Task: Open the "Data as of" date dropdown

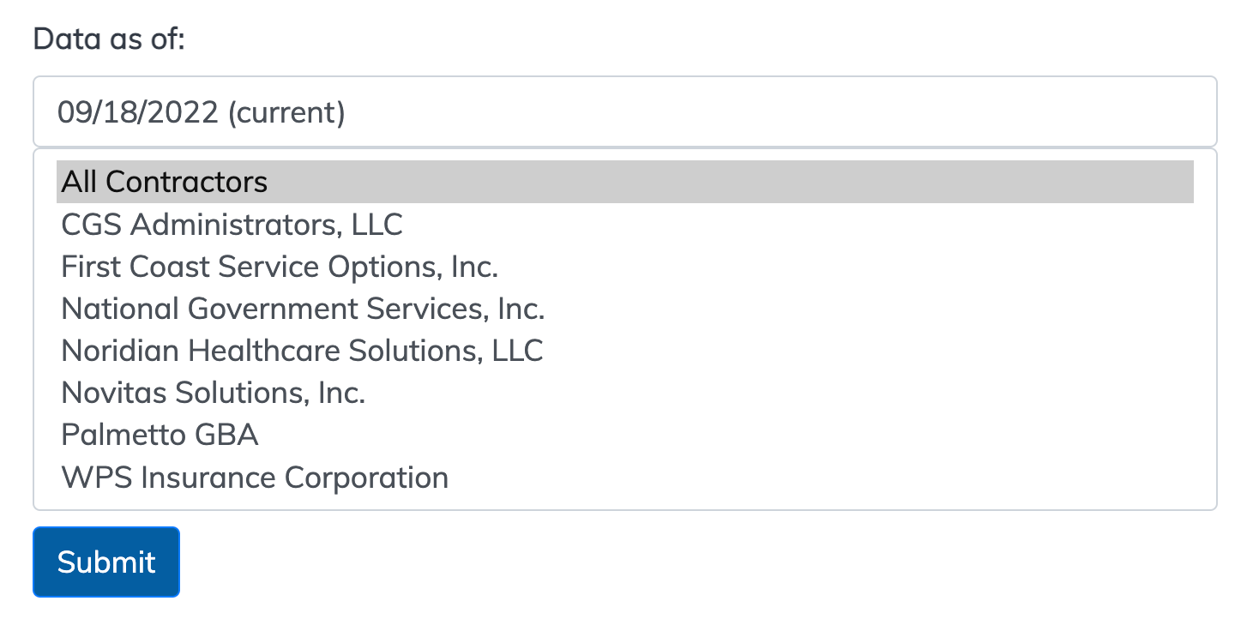Action: pos(624,112)
